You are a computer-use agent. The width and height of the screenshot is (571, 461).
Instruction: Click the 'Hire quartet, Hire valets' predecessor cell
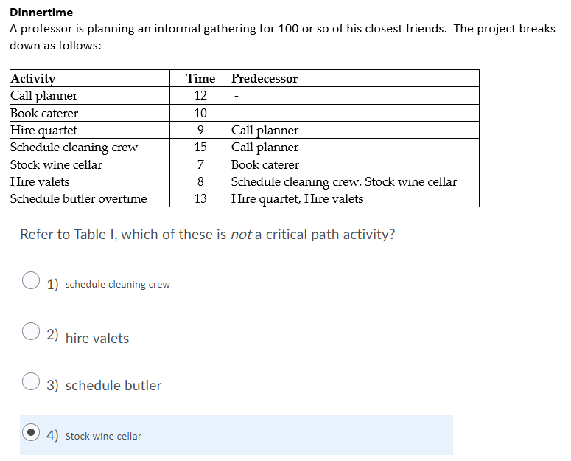coord(355,198)
